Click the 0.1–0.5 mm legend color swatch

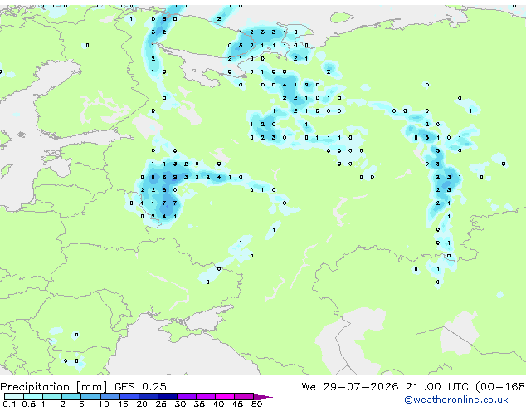(x=14, y=396)
